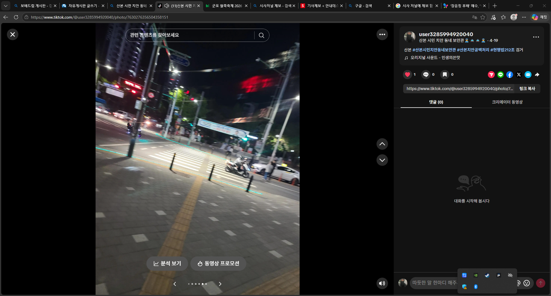Open the Windows Security warning tray icon

click(464, 287)
